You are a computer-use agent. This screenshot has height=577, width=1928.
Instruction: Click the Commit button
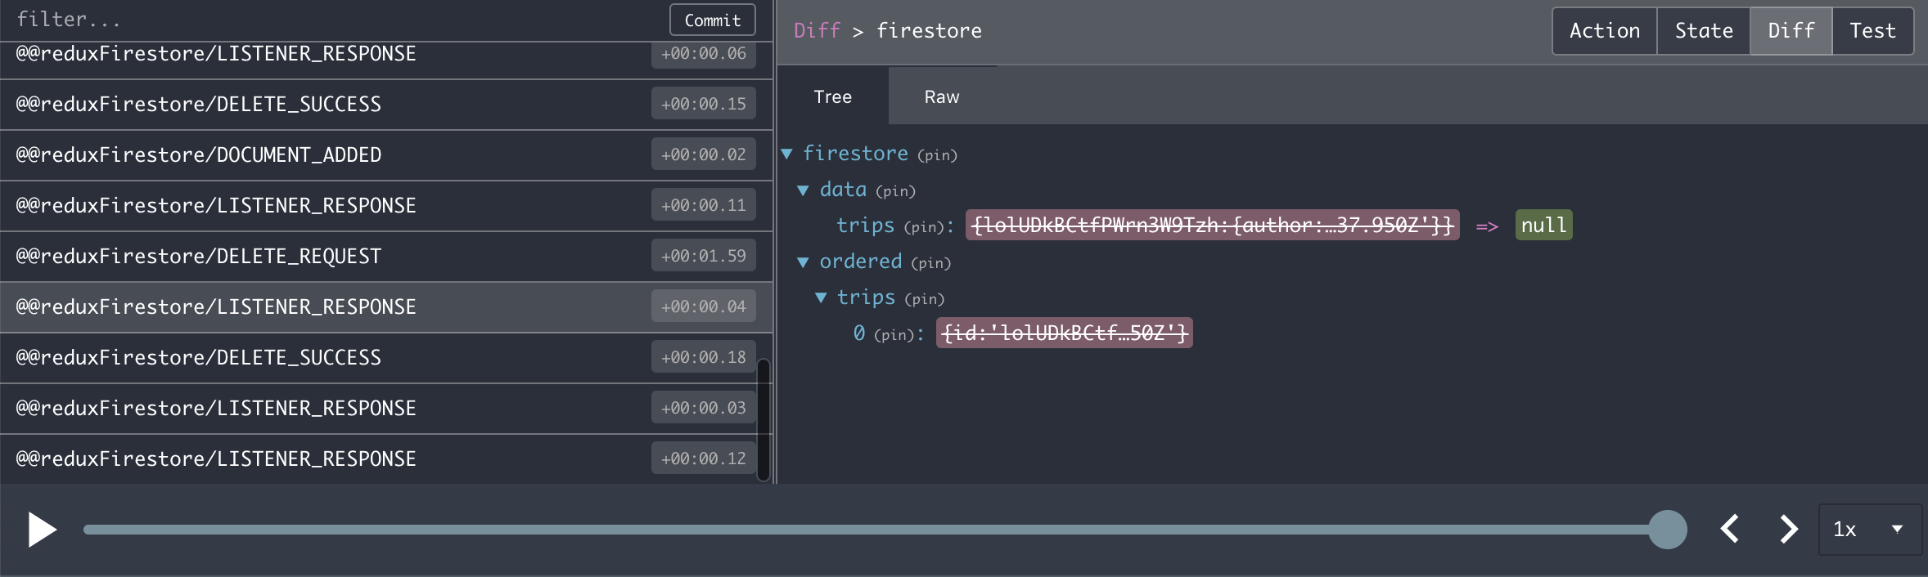(x=712, y=20)
